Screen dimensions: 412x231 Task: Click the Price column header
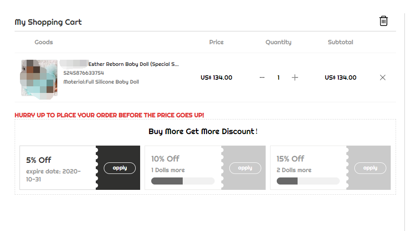[x=216, y=42]
